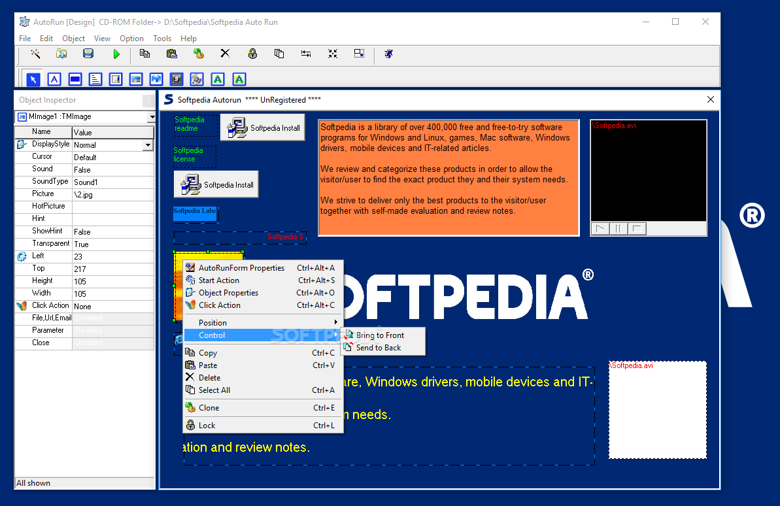This screenshot has width=780, height=506.
Task: Choose Object Properties in context menu
Action: coord(263,293)
